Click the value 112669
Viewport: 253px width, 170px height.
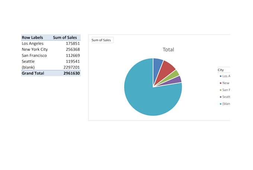click(x=73, y=56)
